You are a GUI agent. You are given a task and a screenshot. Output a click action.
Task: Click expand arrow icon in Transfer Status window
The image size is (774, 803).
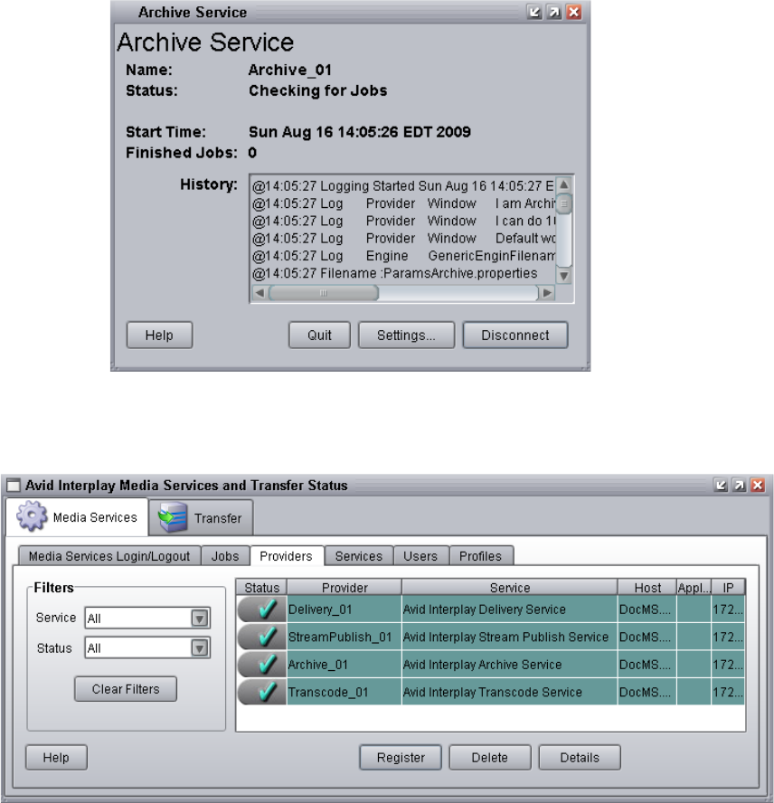pyautogui.click(x=739, y=485)
